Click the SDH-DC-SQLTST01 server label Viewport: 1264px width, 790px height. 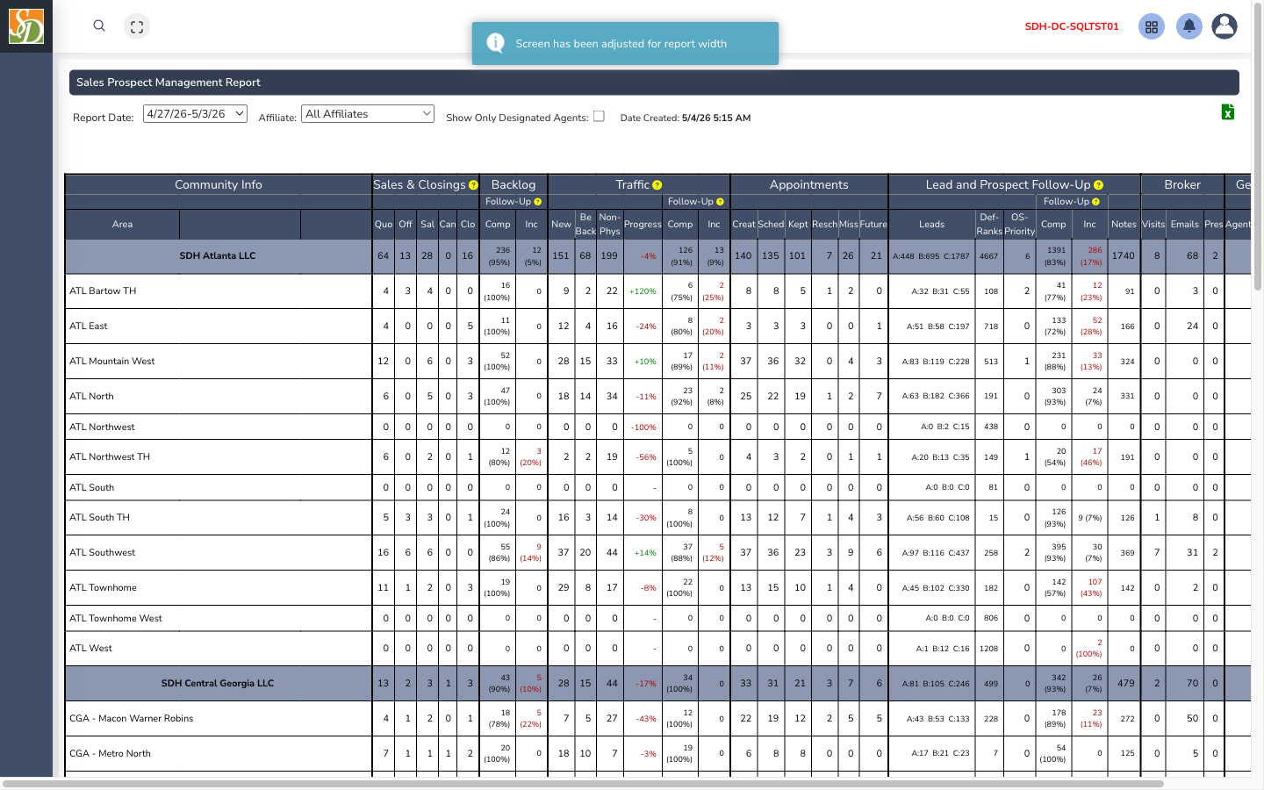(1072, 26)
